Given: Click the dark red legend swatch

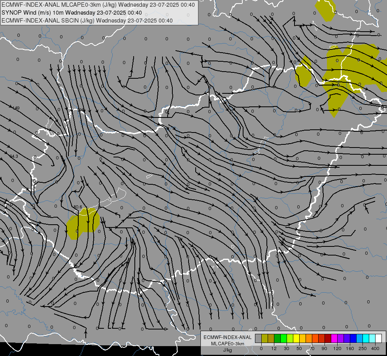Looking at the screenshot, I should [x=328, y=339].
